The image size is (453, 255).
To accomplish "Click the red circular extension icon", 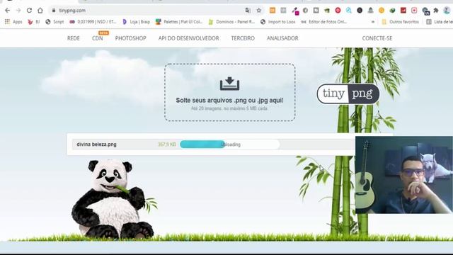I will click(338, 11).
